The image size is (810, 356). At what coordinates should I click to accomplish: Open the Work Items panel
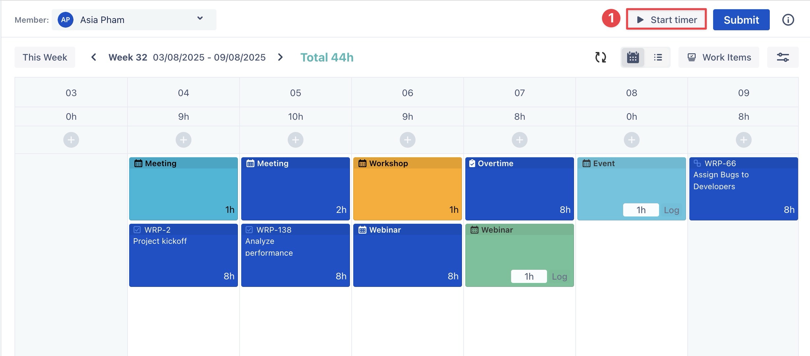click(719, 57)
